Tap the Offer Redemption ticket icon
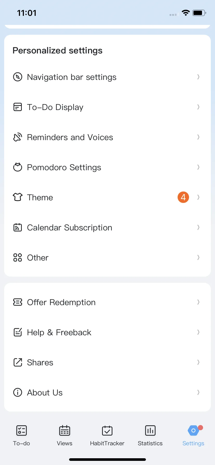Screen dimensions: 215x465 pyautogui.click(x=18, y=302)
